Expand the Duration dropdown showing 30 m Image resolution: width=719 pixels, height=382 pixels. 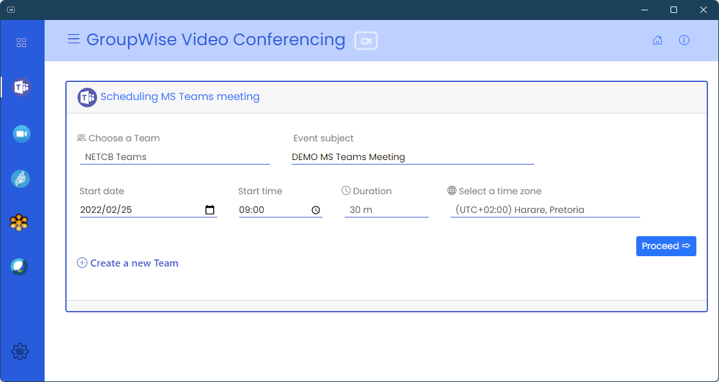pyautogui.click(x=386, y=210)
